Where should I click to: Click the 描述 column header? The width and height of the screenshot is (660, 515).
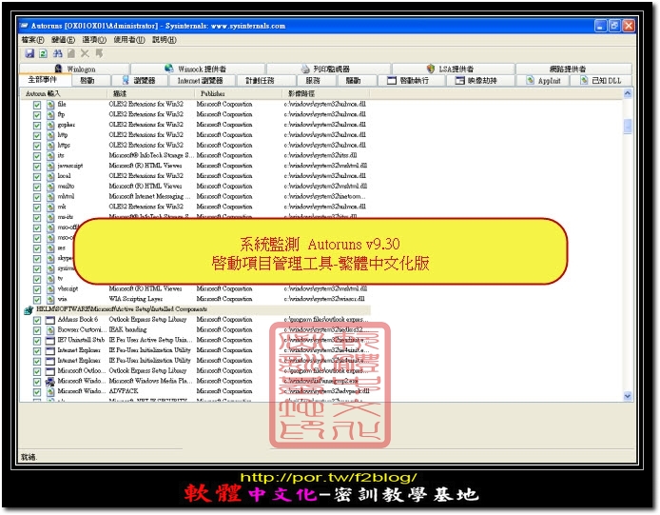(x=121, y=94)
